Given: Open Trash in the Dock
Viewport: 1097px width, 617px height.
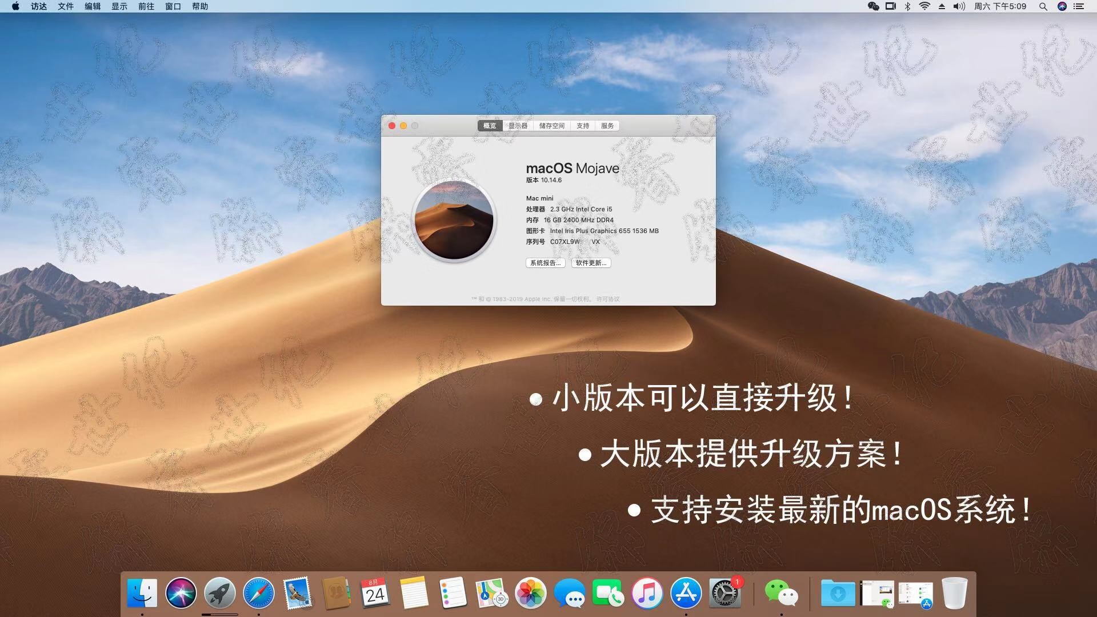Looking at the screenshot, I should coord(955,593).
